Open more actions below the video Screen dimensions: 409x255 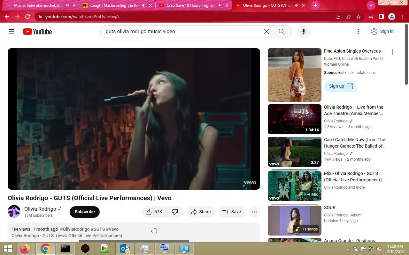click(x=254, y=212)
